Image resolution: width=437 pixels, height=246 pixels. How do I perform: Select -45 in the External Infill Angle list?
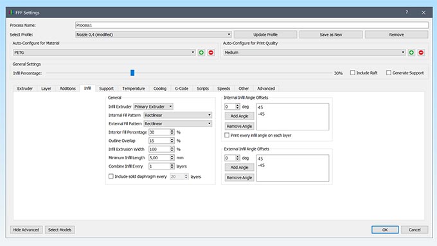[x=261, y=165]
